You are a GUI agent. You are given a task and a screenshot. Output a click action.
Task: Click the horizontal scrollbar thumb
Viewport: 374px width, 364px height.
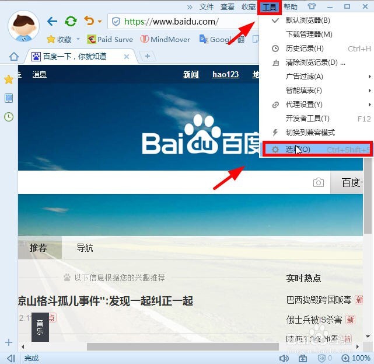[183, 346]
